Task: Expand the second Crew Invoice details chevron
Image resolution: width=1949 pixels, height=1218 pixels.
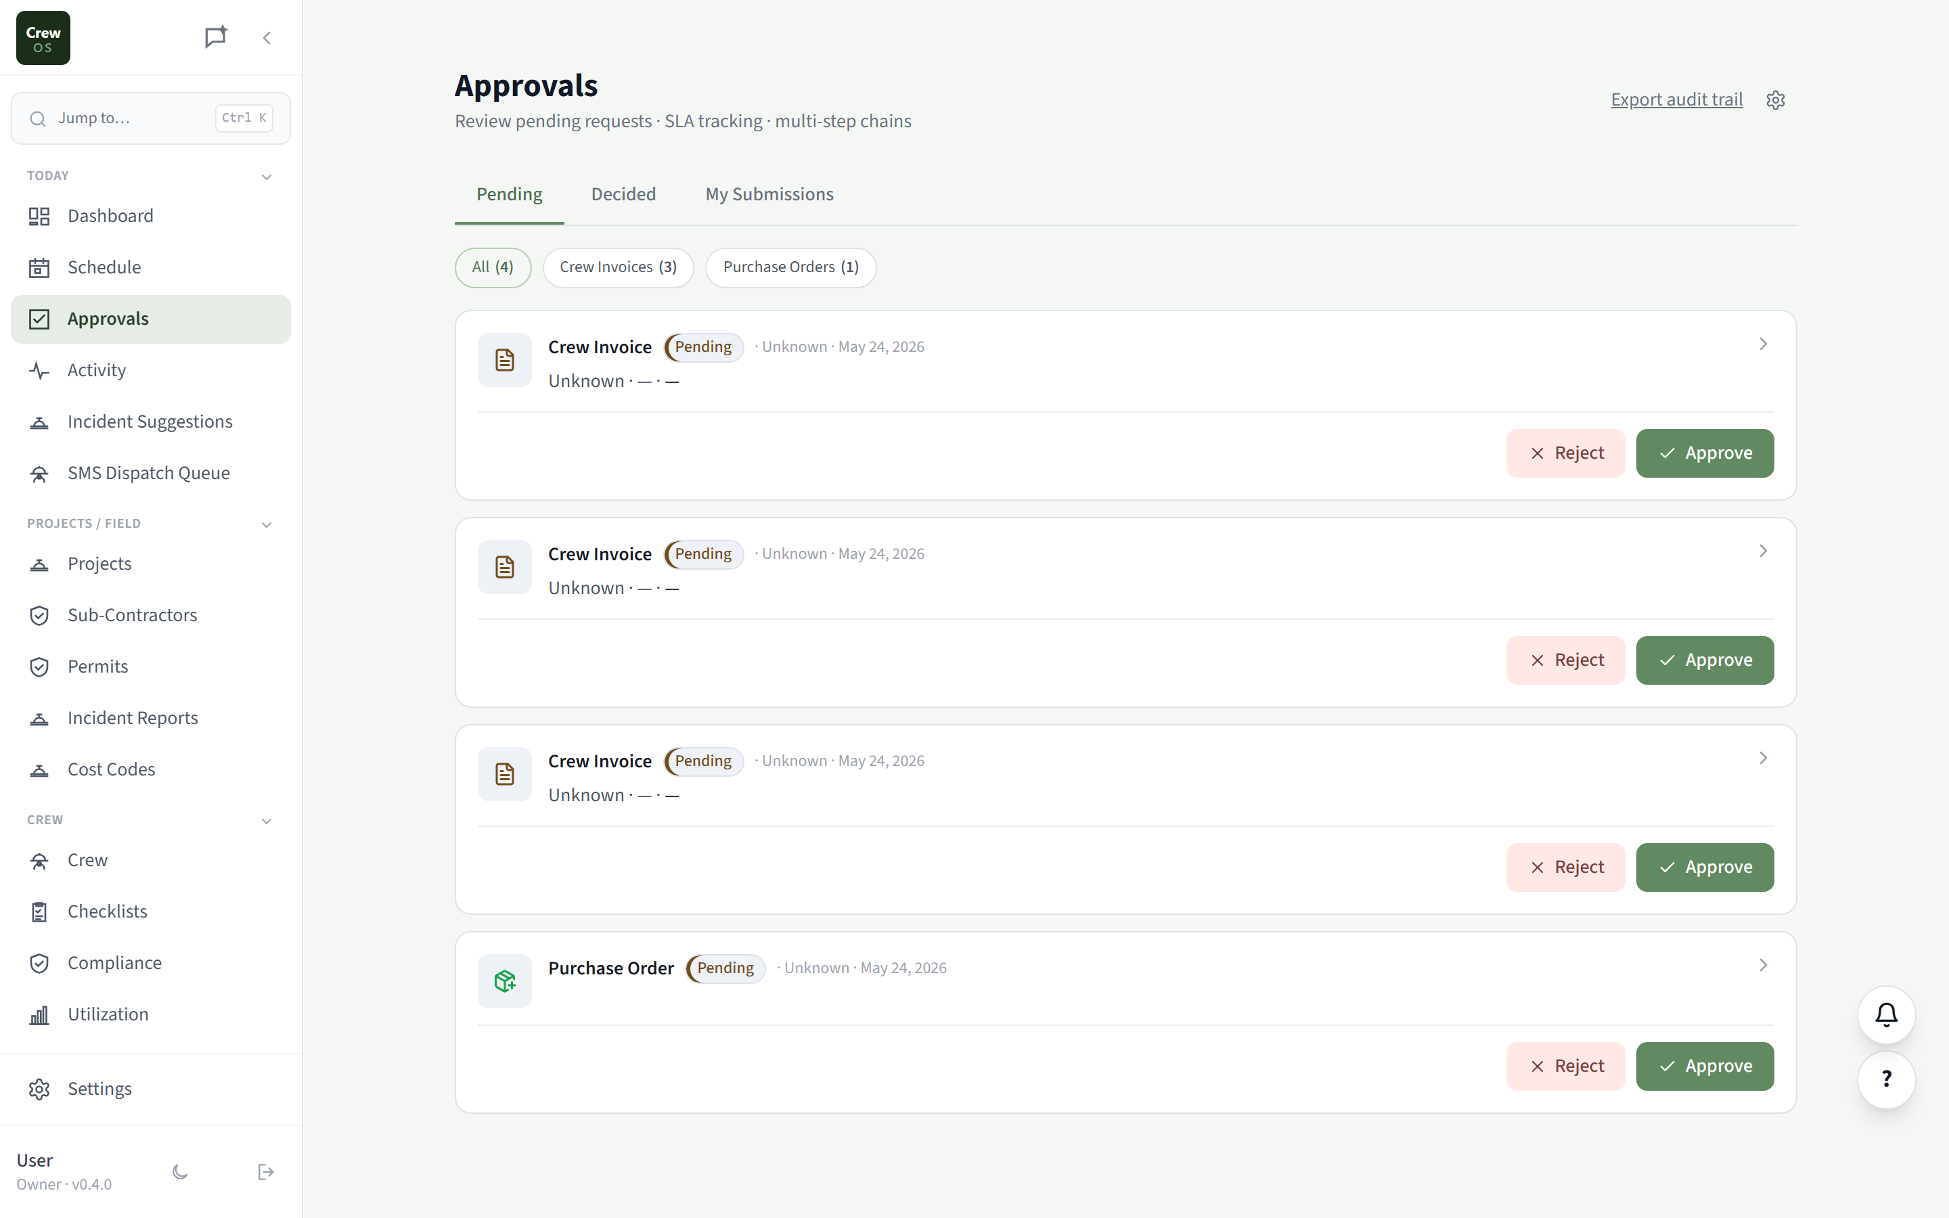Action: tap(1763, 551)
